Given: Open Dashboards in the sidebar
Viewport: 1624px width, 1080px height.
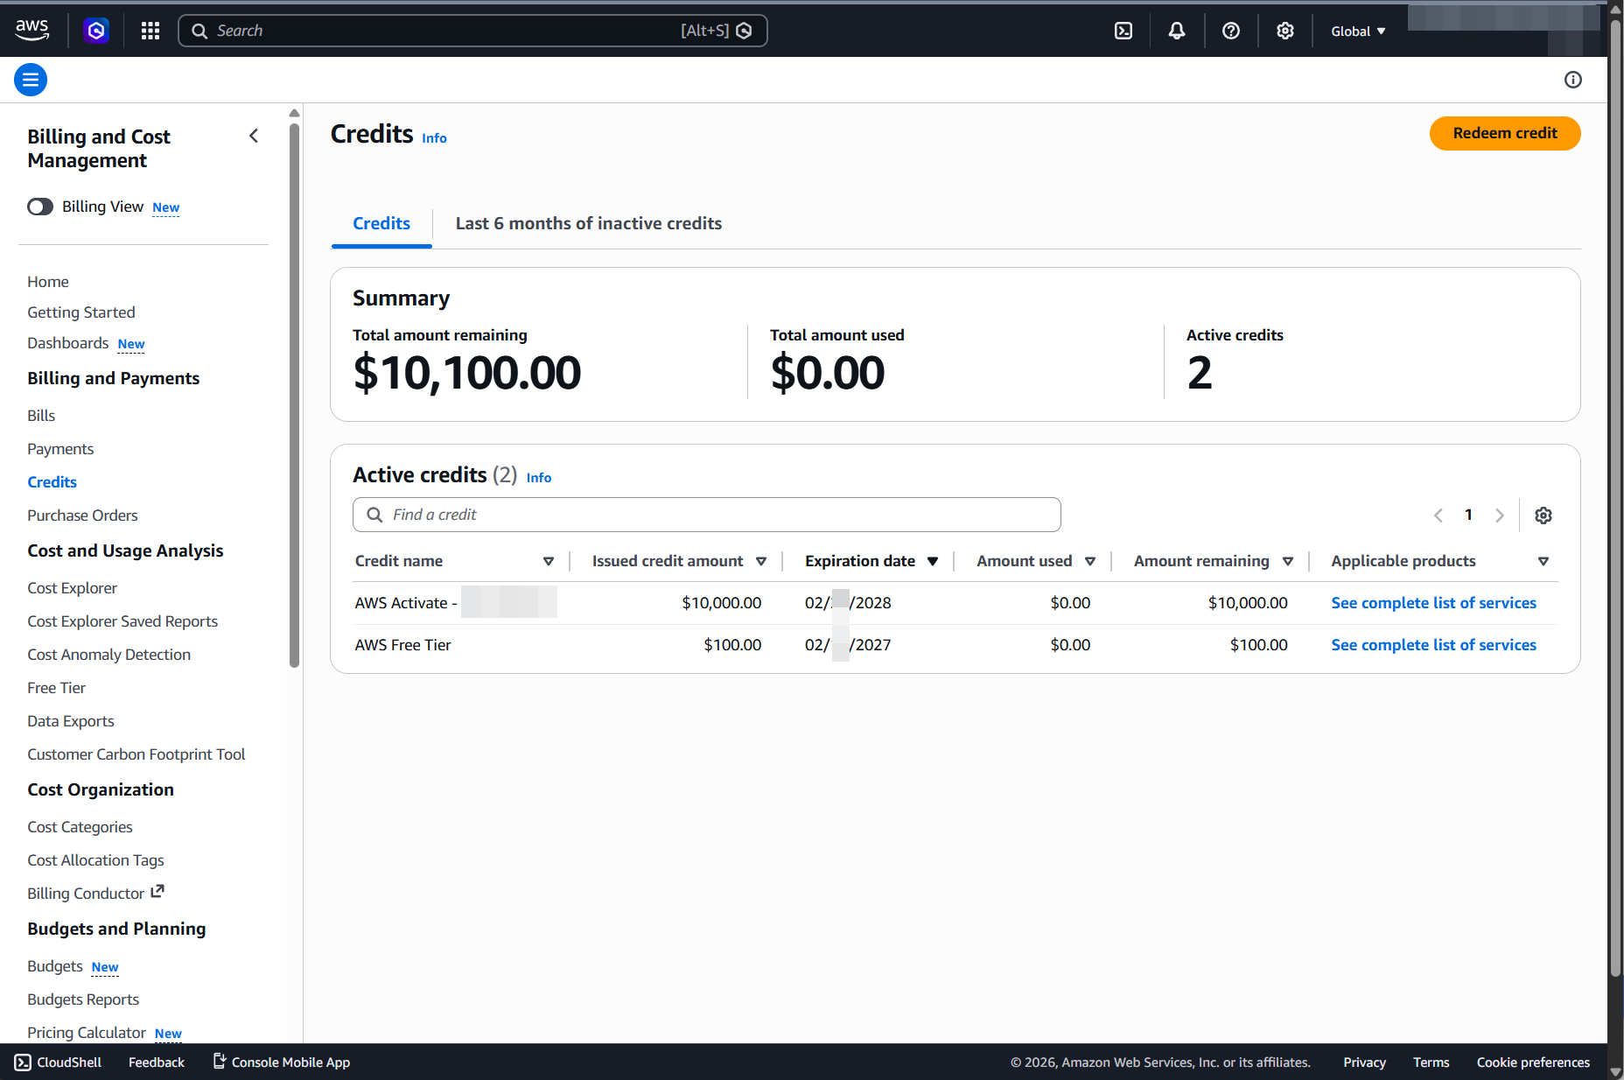Looking at the screenshot, I should (68, 343).
